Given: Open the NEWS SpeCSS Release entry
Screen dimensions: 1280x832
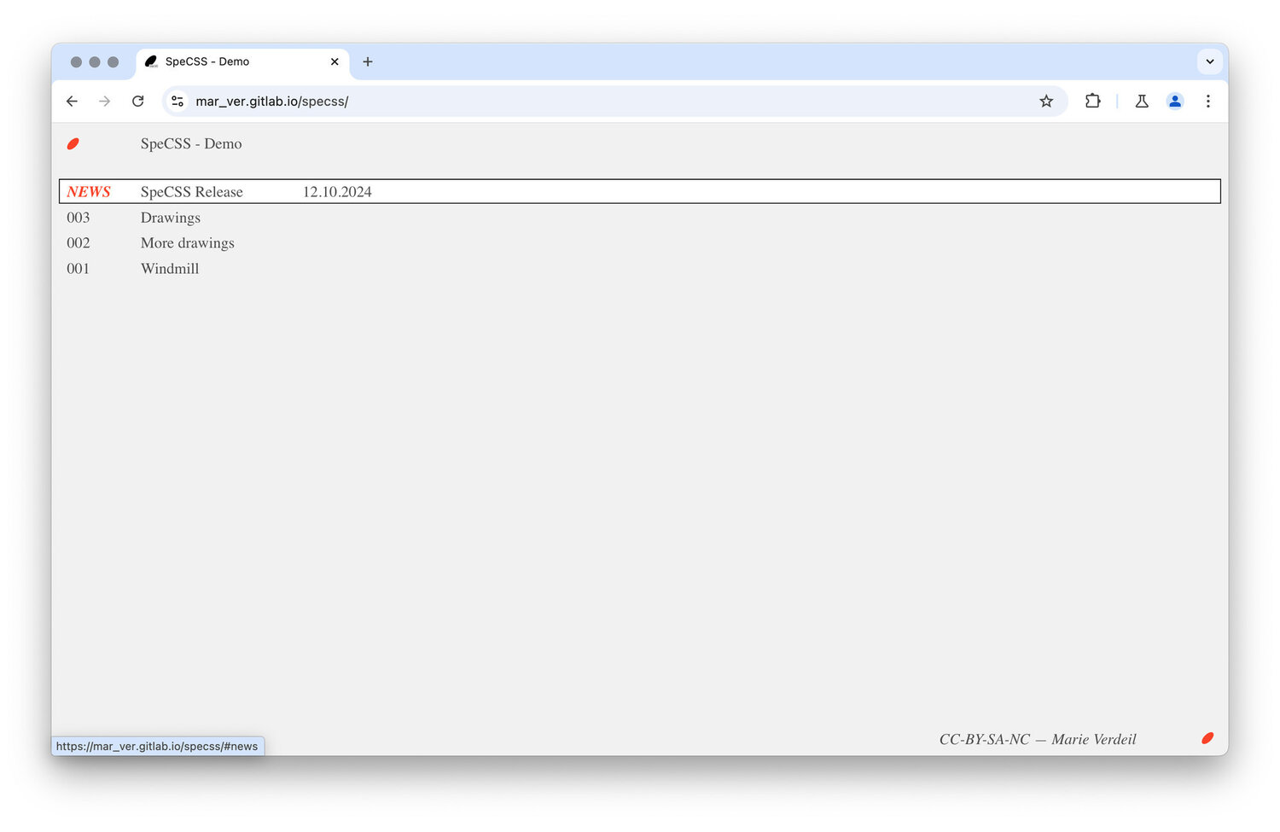Looking at the screenshot, I should [x=191, y=191].
